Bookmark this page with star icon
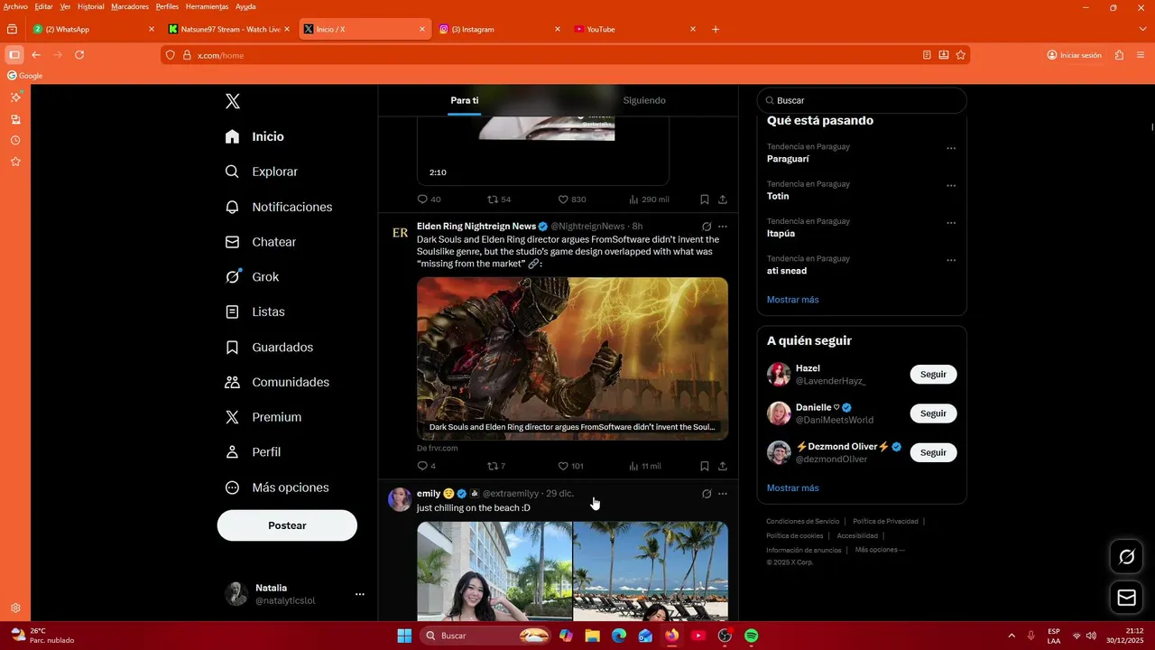 [x=961, y=55]
